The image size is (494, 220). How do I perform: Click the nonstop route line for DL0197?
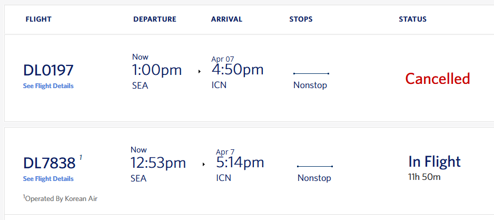[311, 73]
